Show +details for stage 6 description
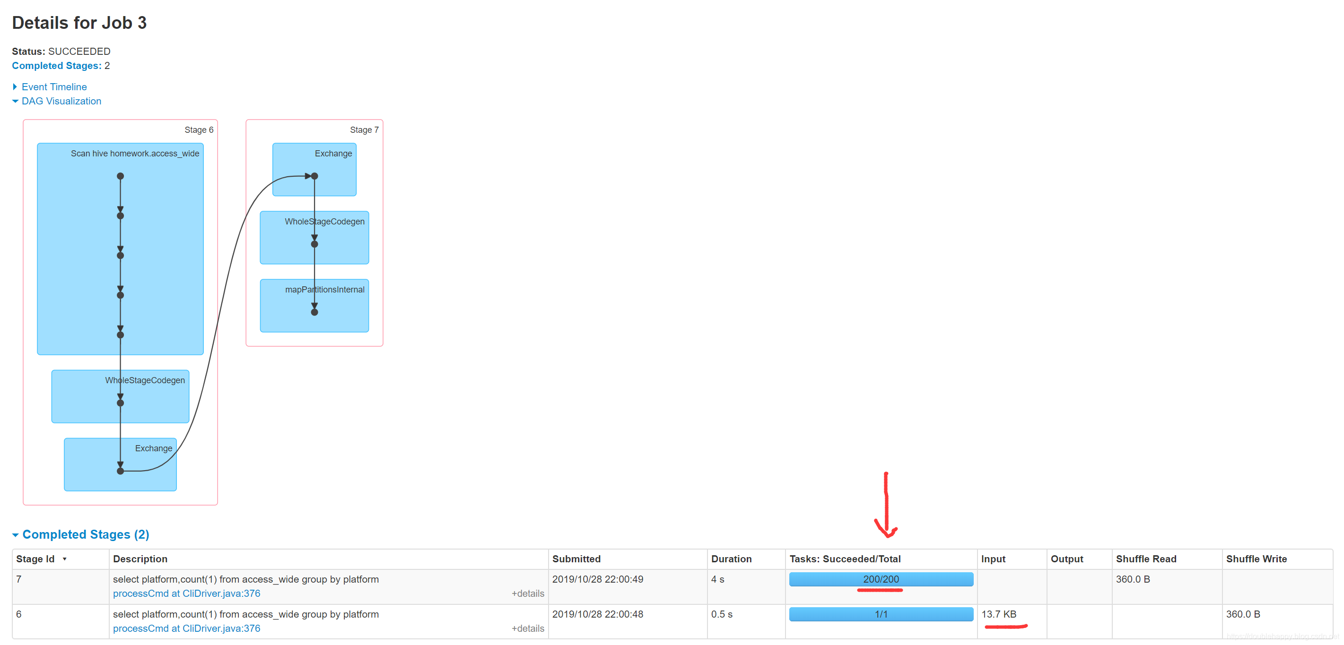Image resolution: width=1344 pixels, height=645 pixels. [x=527, y=628]
